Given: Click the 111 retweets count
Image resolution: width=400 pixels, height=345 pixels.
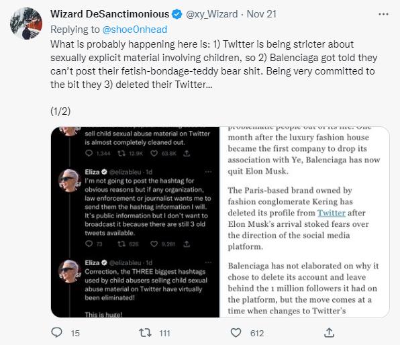Looking at the screenshot, I should point(164,334).
